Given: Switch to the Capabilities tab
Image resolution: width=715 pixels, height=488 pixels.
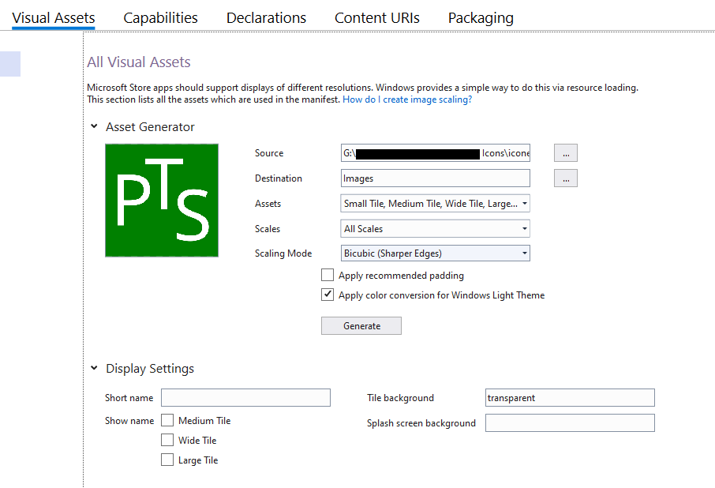Looking at the screenshot, I should point(160,17).
